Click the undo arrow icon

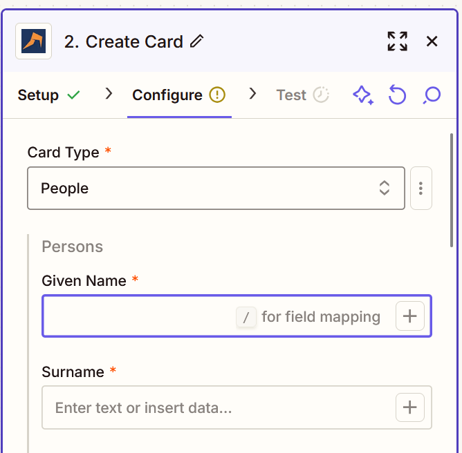(x=397, y=95)
